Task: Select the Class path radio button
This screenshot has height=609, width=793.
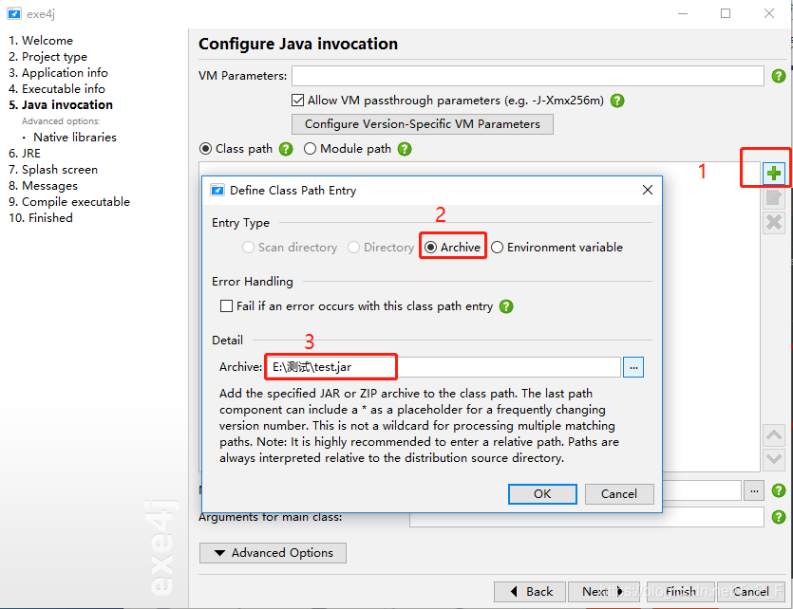Action: pos(205,149)
